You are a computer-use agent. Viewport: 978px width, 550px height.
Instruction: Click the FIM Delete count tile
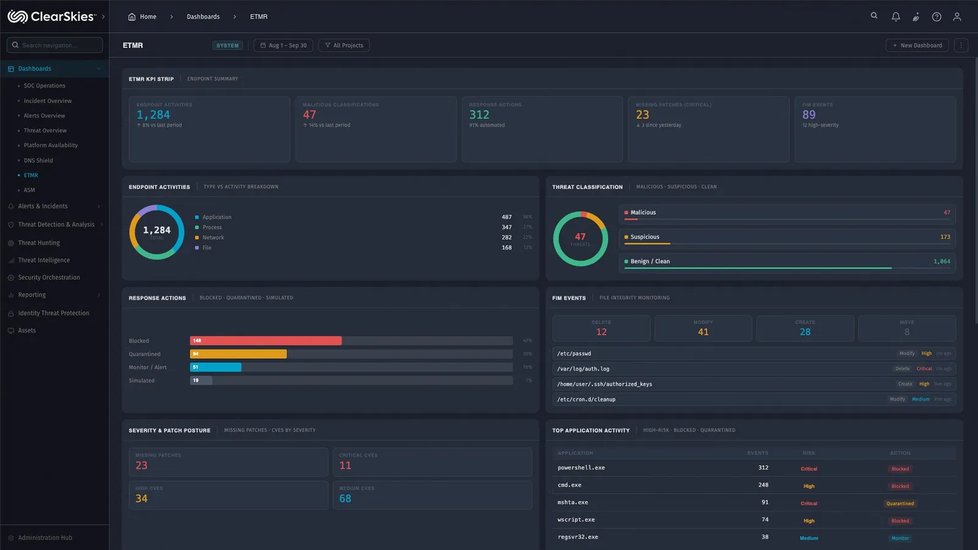point(601,328)
